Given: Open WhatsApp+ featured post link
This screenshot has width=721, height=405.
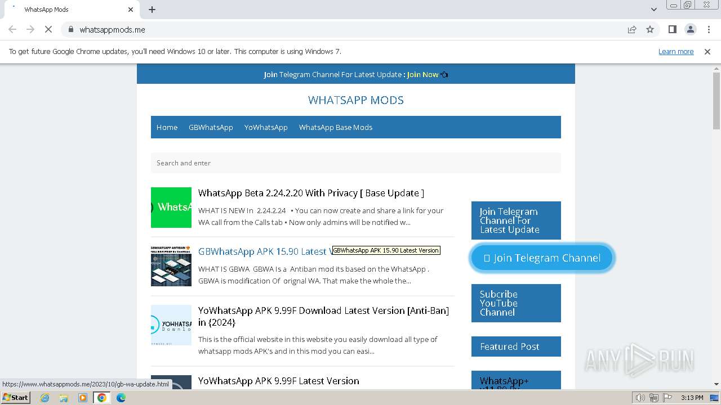Looking at the screenshot, I should pyautogui.click(x=504, y=383).
